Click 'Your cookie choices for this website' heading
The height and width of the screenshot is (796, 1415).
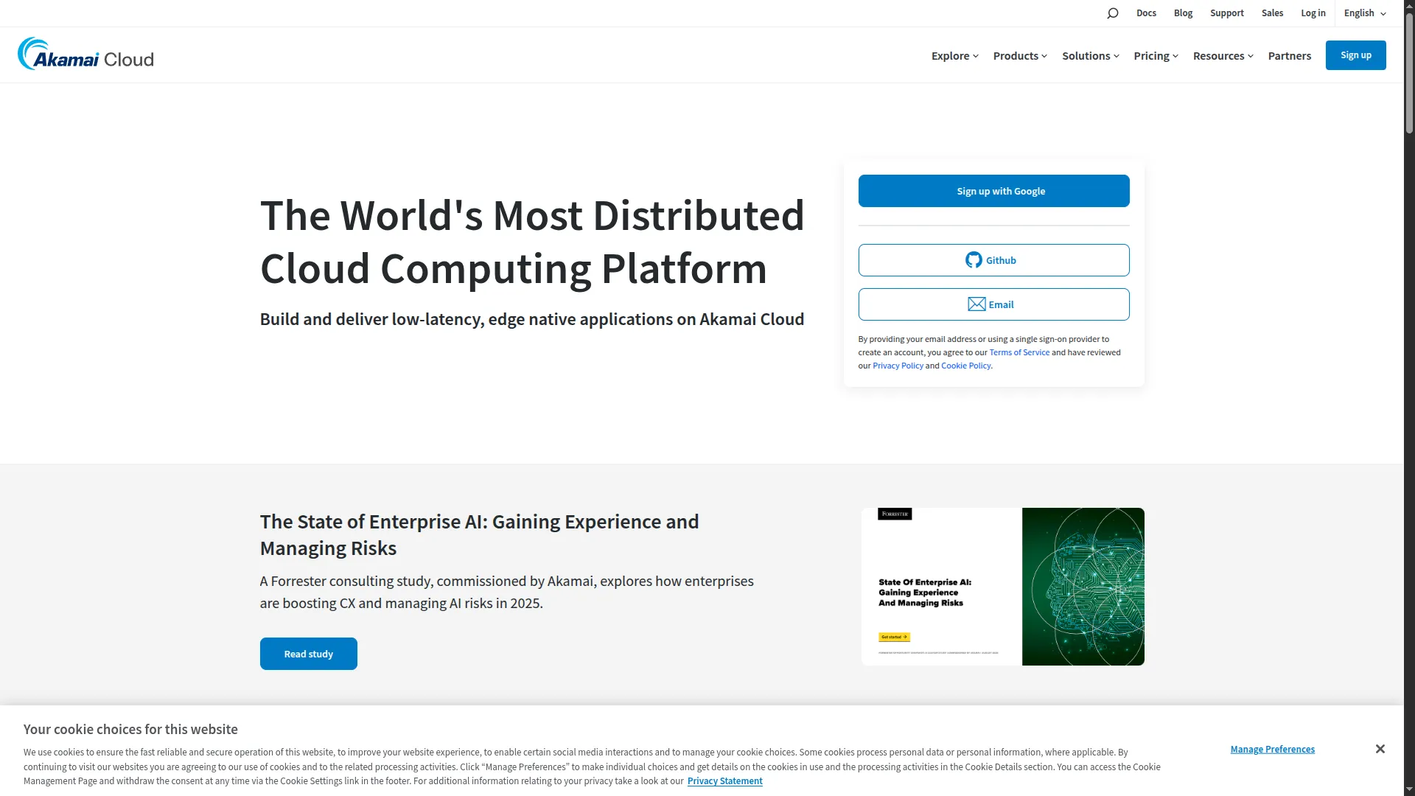click(130, 730)
